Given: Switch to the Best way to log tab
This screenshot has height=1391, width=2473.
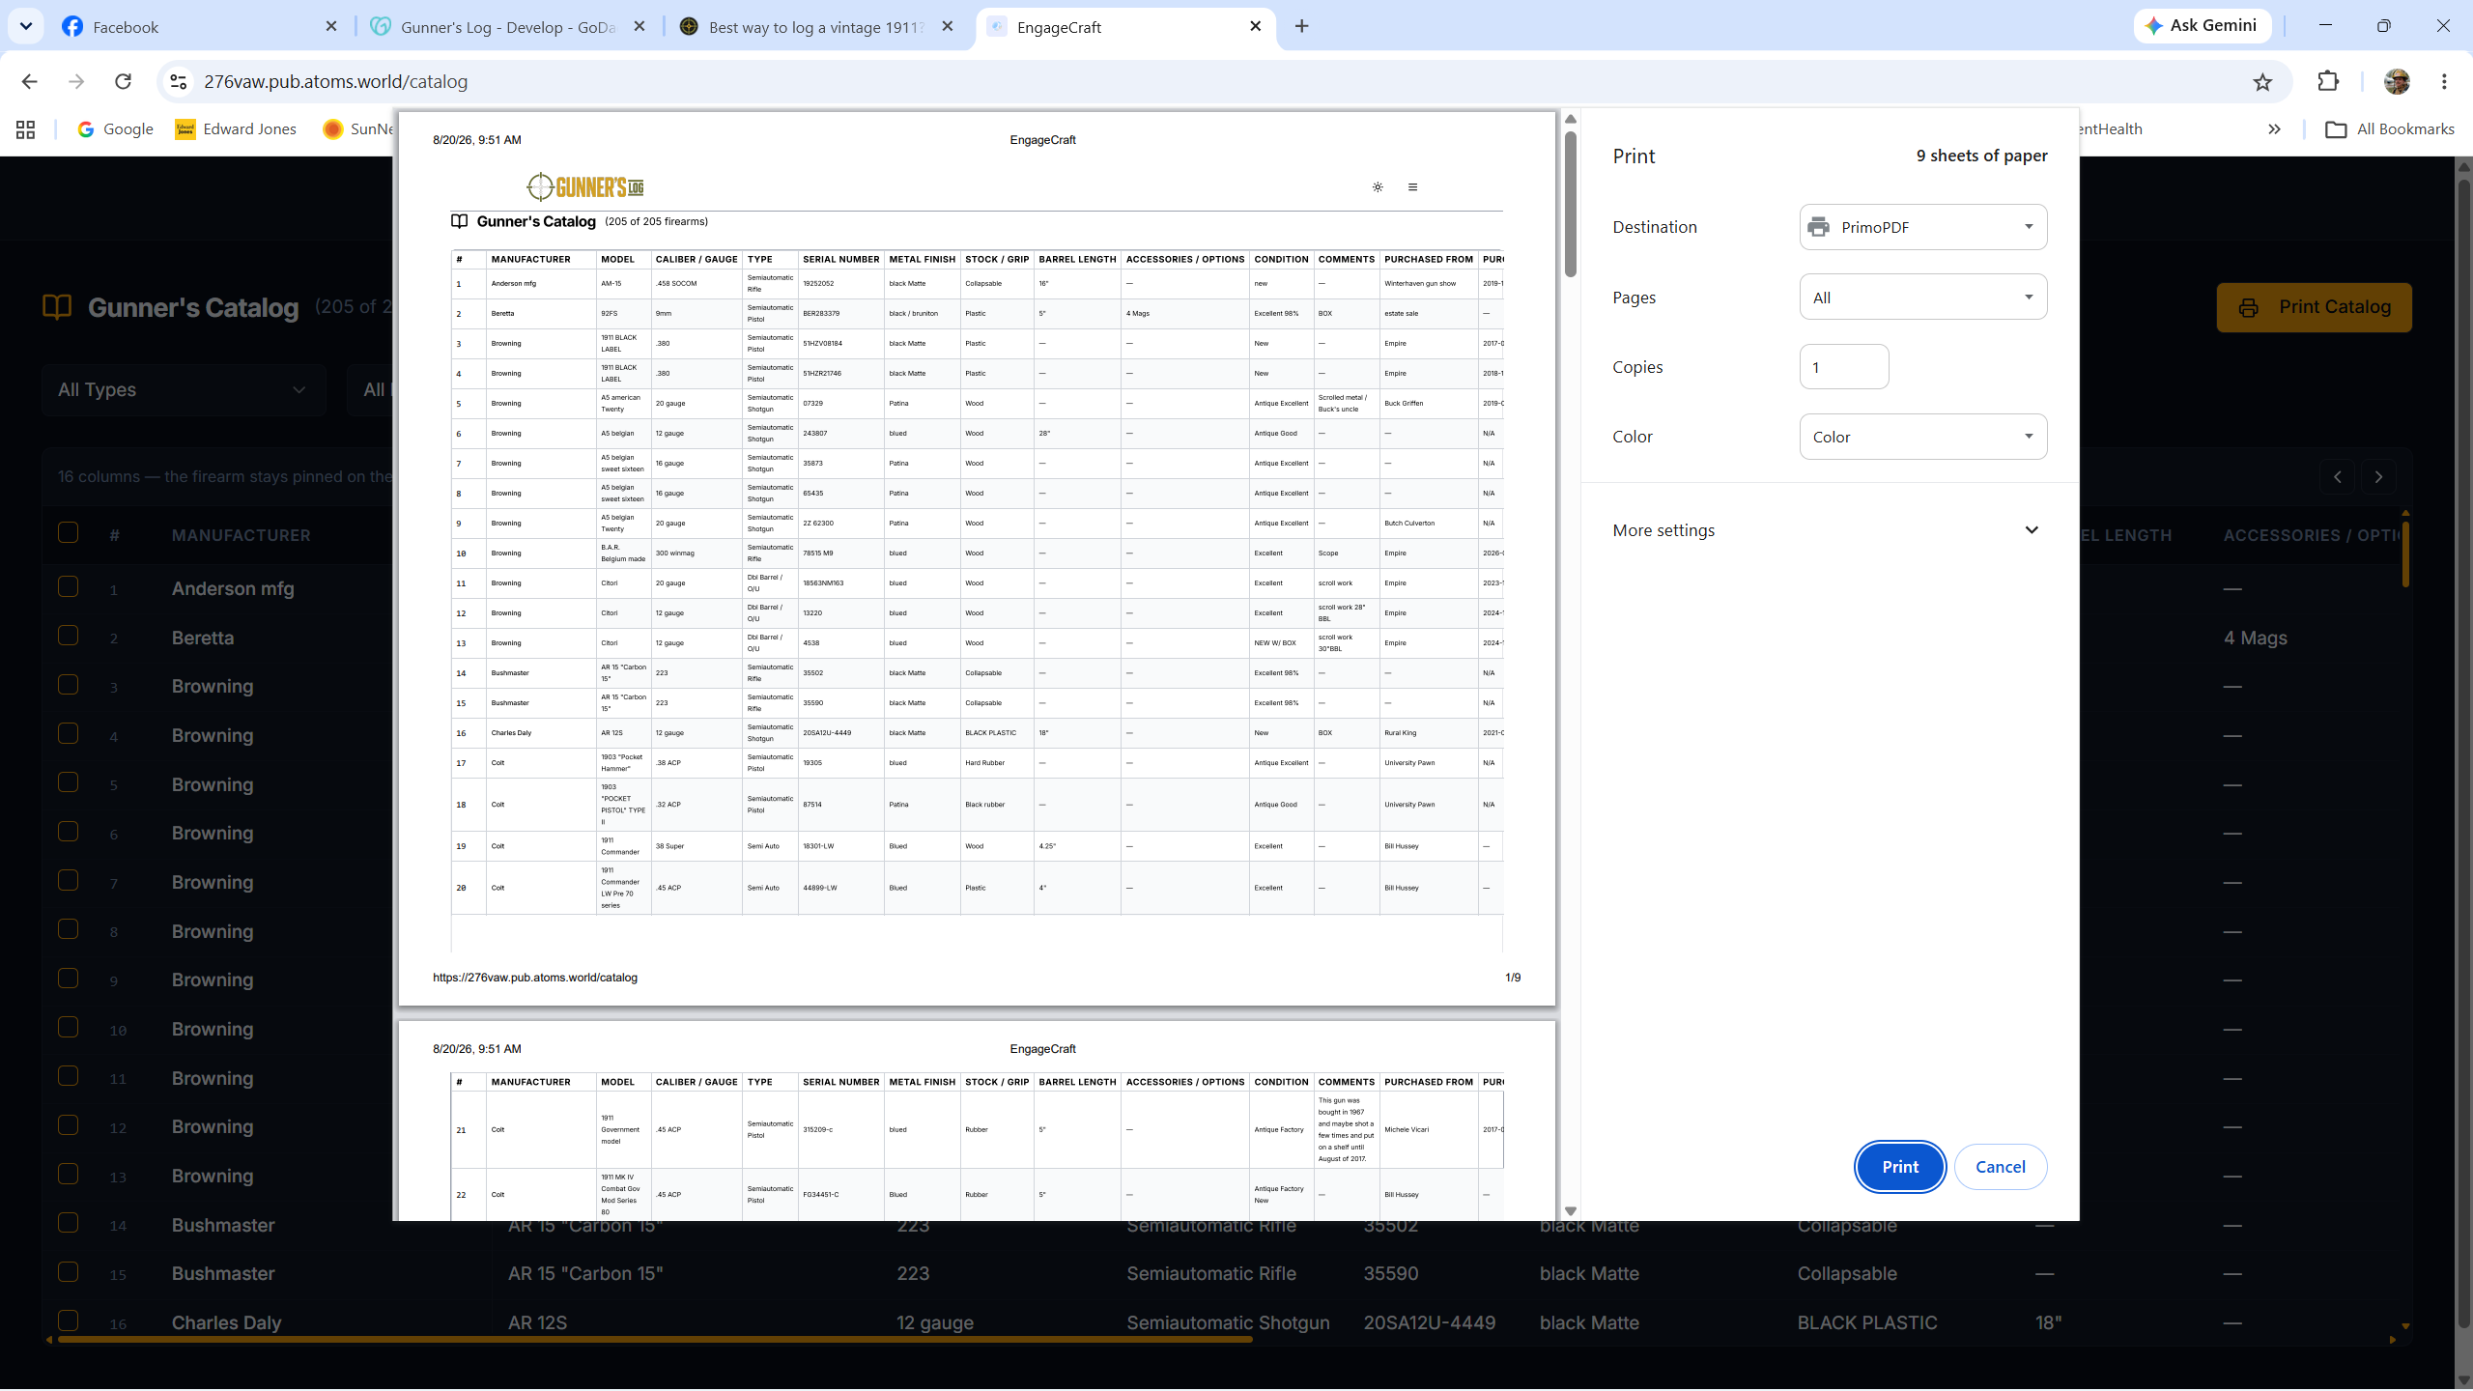Looking at the screenshot, I should click(815, 26).
